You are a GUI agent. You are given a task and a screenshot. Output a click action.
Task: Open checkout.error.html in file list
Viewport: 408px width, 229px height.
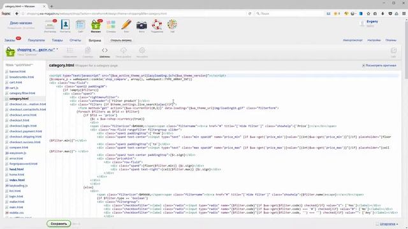23,115
